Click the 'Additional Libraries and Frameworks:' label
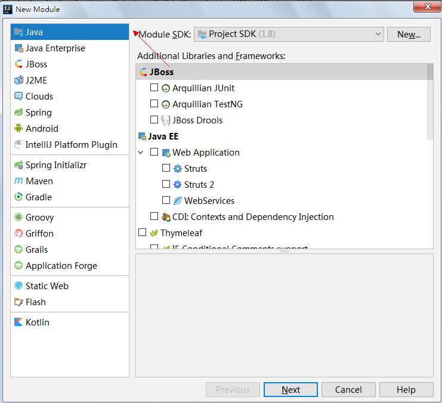Screen dimensions: 442x403 click(211, 56)
